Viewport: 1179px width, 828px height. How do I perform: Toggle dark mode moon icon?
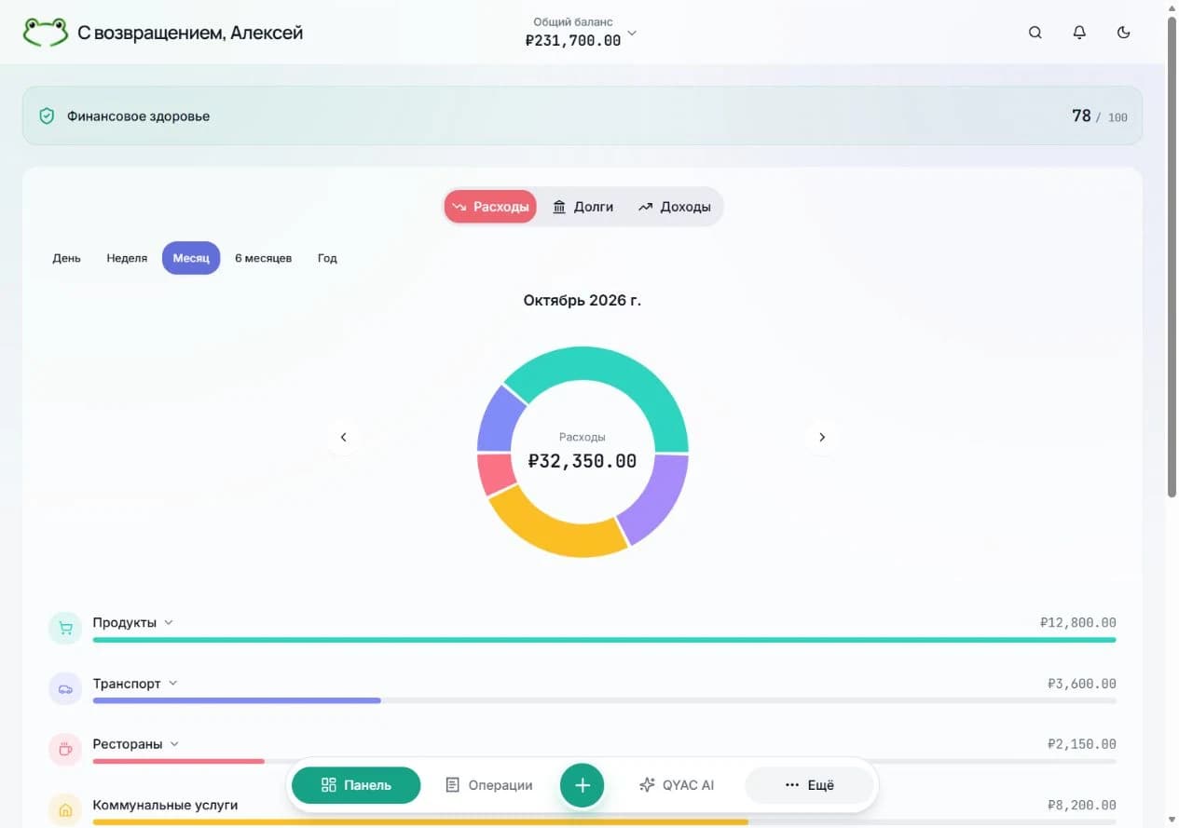coord(1124,33)
